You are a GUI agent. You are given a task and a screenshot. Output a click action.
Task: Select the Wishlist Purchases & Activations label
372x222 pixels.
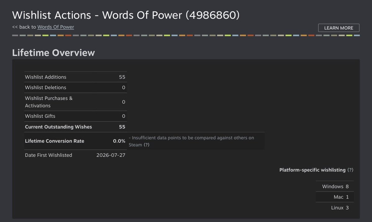49,102
